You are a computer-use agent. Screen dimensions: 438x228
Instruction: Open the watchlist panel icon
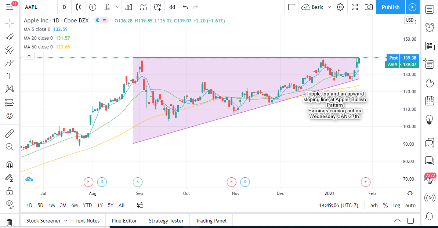(x=429, y=9)
